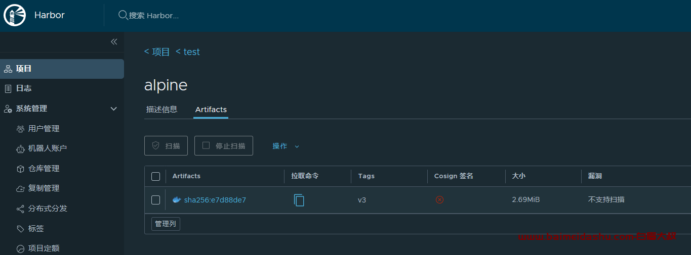
Task: Switch to the 描述信息 tab
Action: click(x=161, y=109)
